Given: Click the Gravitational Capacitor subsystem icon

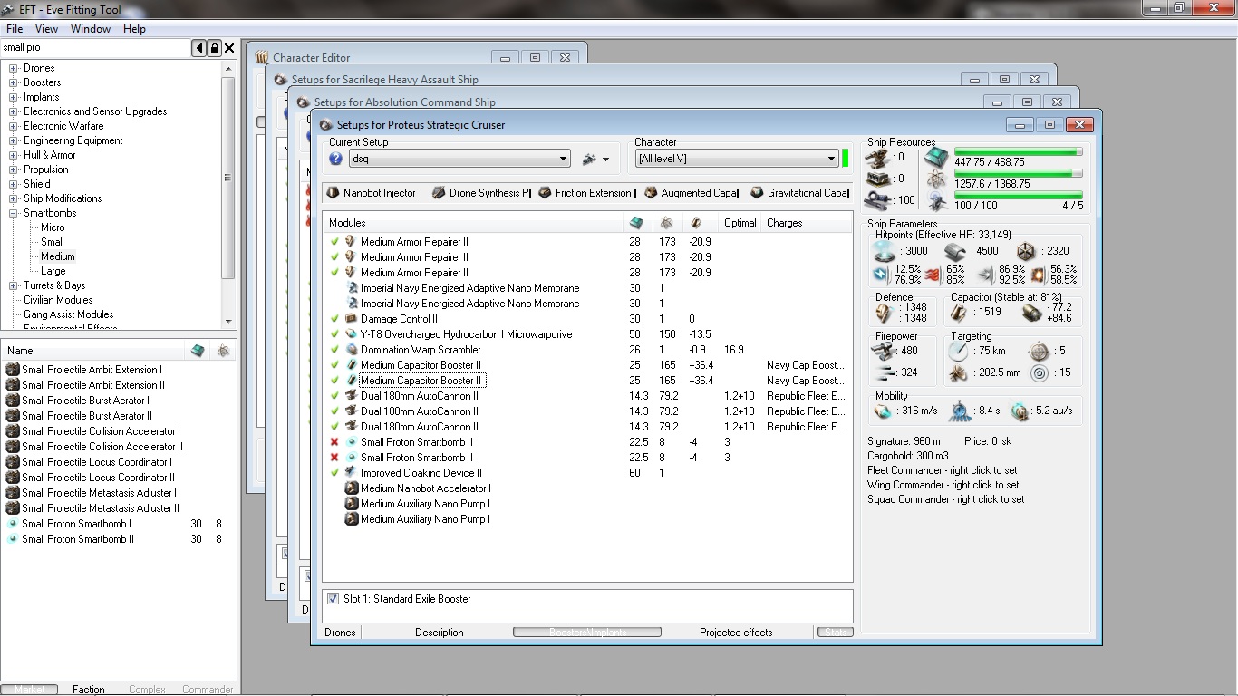Looking at the screenshot, I should [x=757, y=193].
